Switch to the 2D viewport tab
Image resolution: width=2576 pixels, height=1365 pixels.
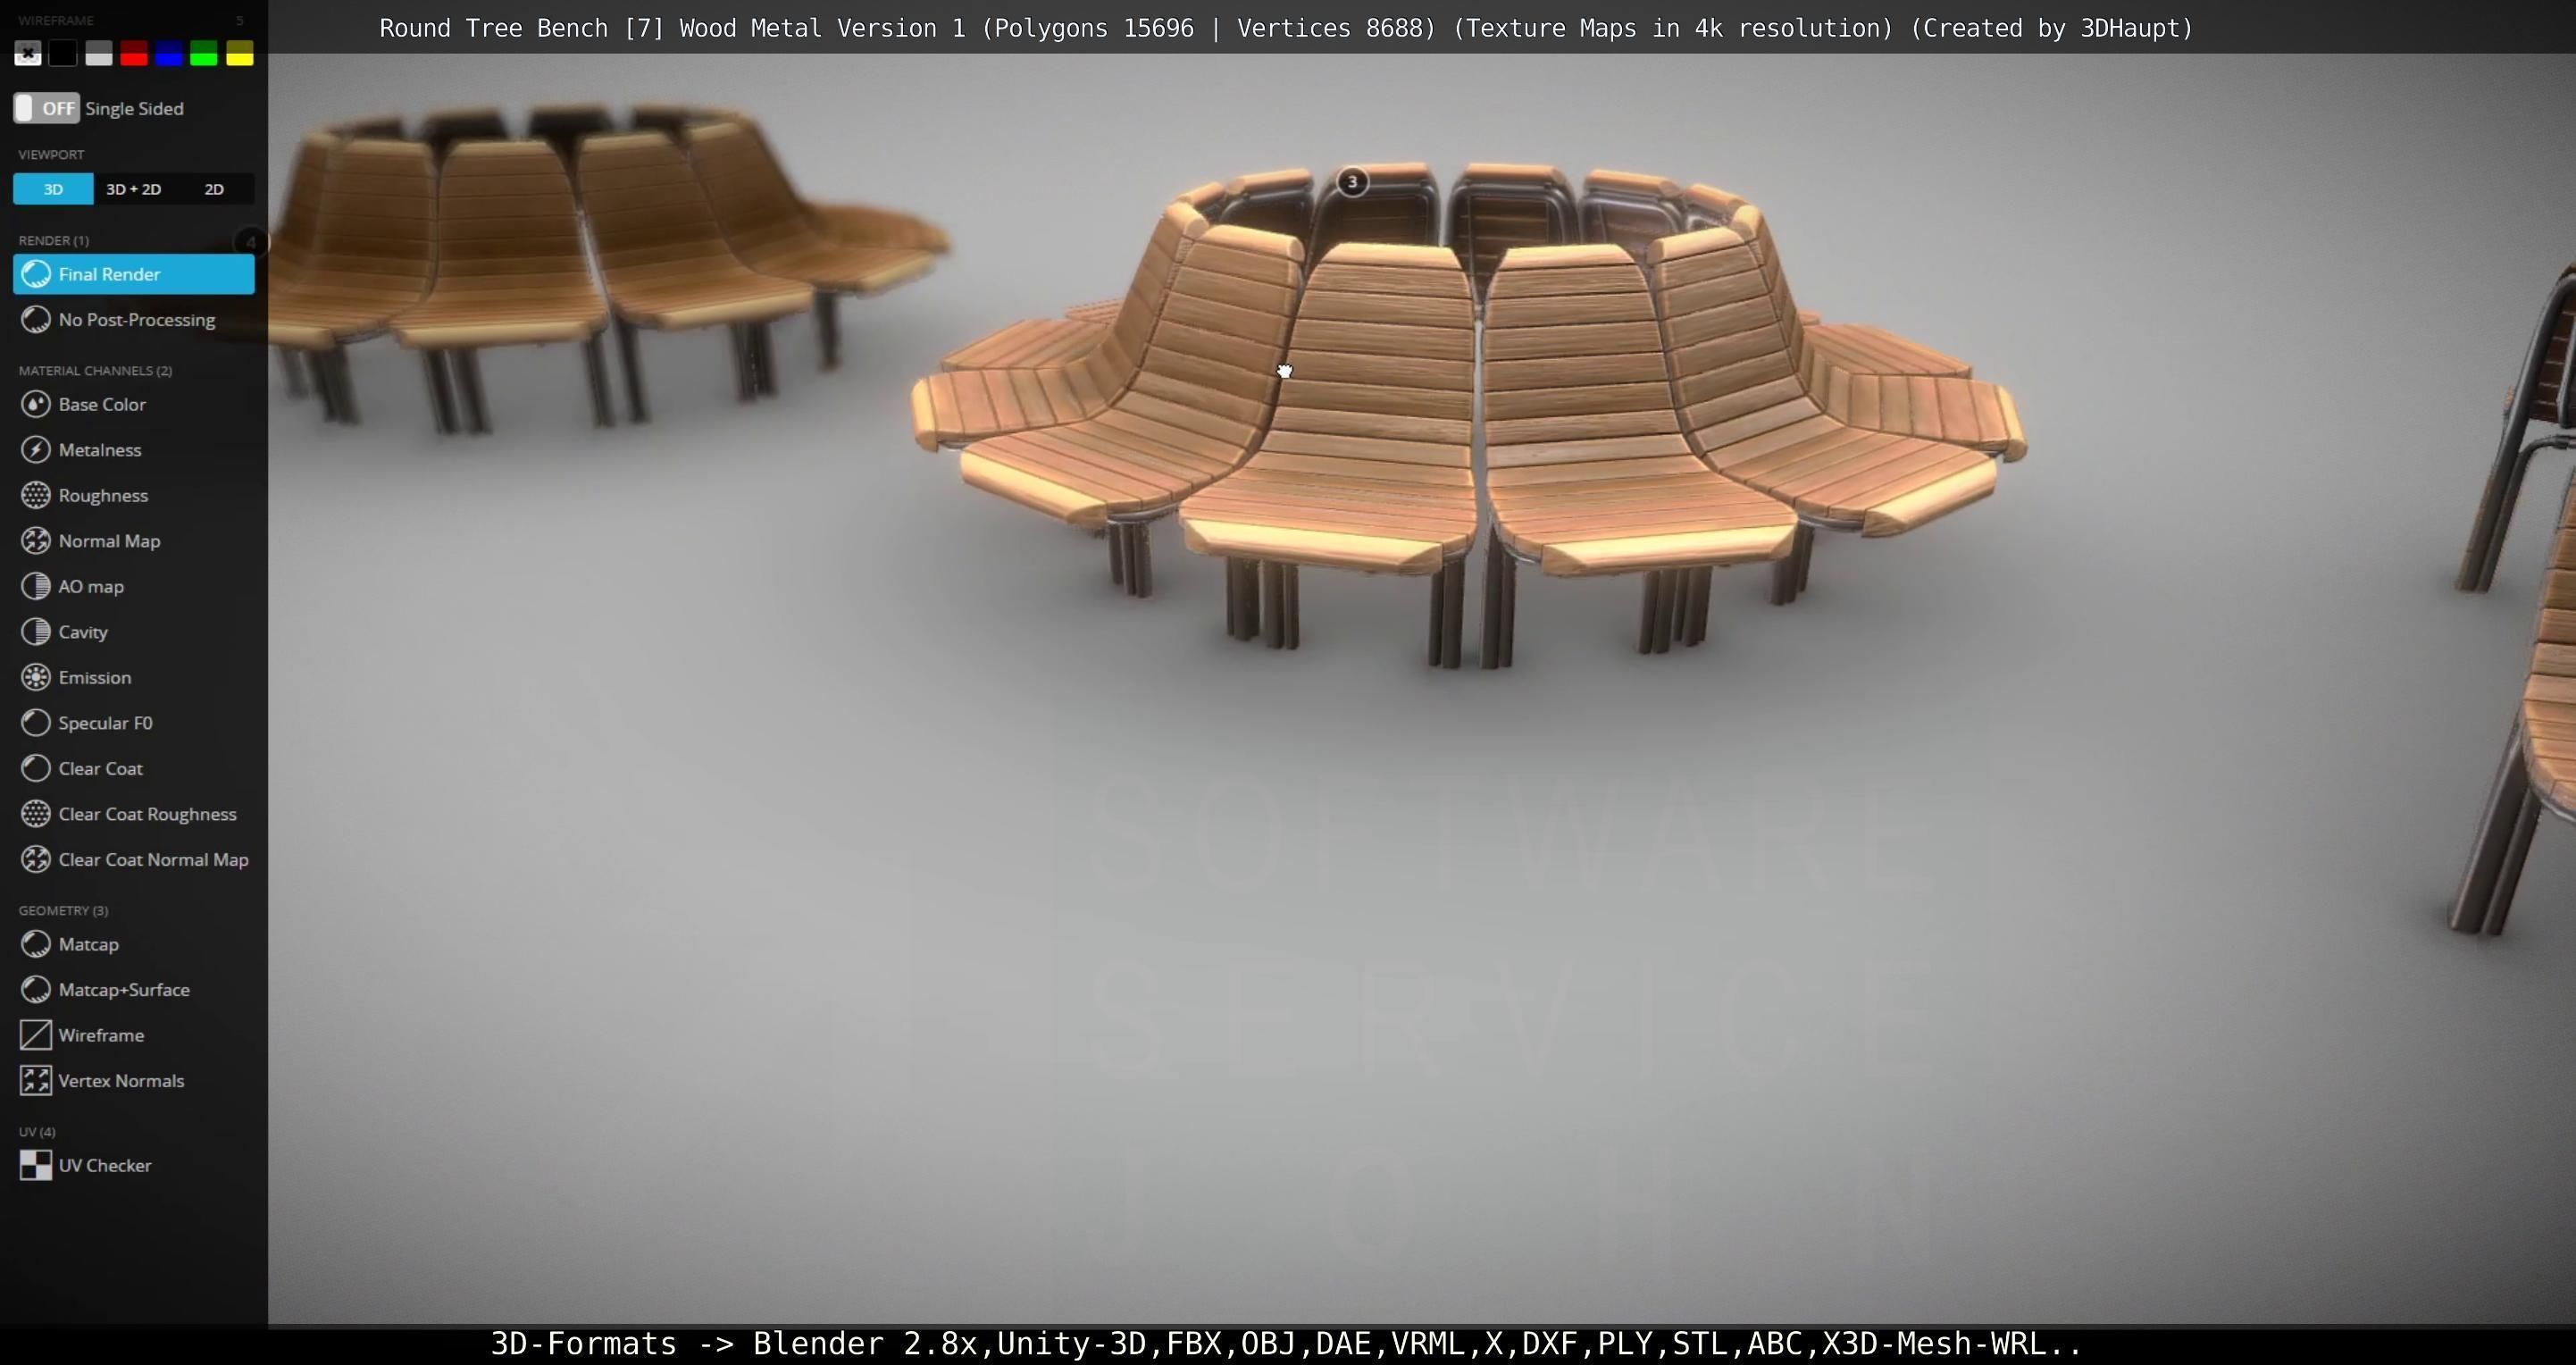pyautogui.click(x=214, y=189)
